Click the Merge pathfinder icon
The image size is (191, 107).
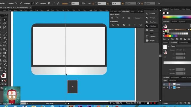coord(124,25)
